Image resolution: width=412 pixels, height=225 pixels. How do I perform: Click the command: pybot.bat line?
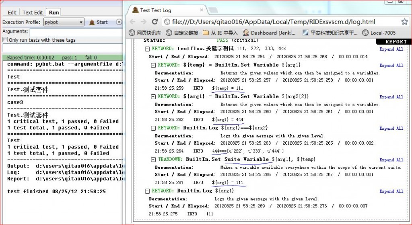pyautogui.click(x=65, y=64)
